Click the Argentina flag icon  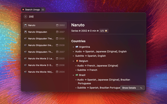tap(77, 47)
